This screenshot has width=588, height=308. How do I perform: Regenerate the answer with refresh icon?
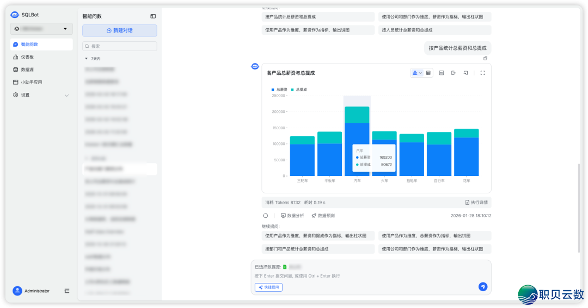point(266,216)
